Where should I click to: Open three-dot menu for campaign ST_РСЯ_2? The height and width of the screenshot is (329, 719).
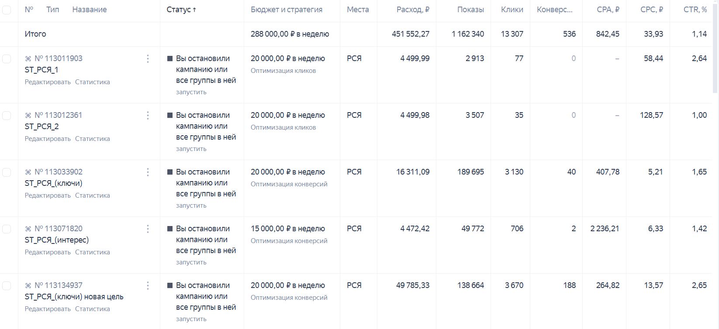148,115
